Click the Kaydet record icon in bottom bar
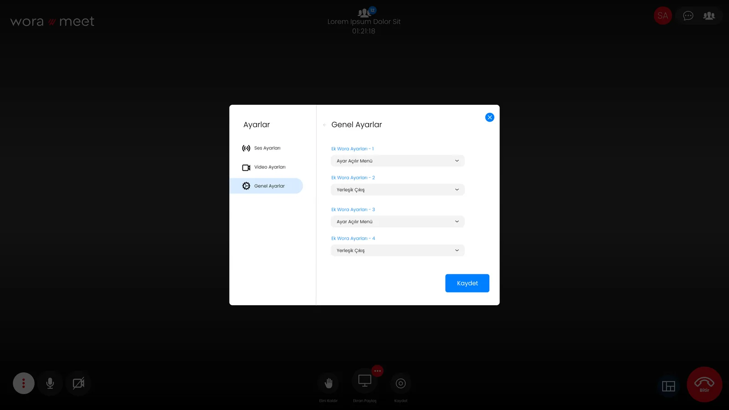Screen dimensions: 729x410 [400, 383]
